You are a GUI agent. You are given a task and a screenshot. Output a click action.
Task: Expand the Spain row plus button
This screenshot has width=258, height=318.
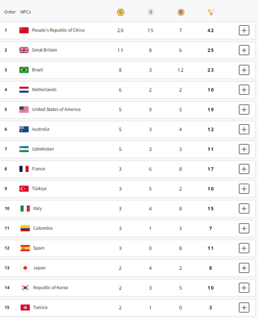[244, 248]
